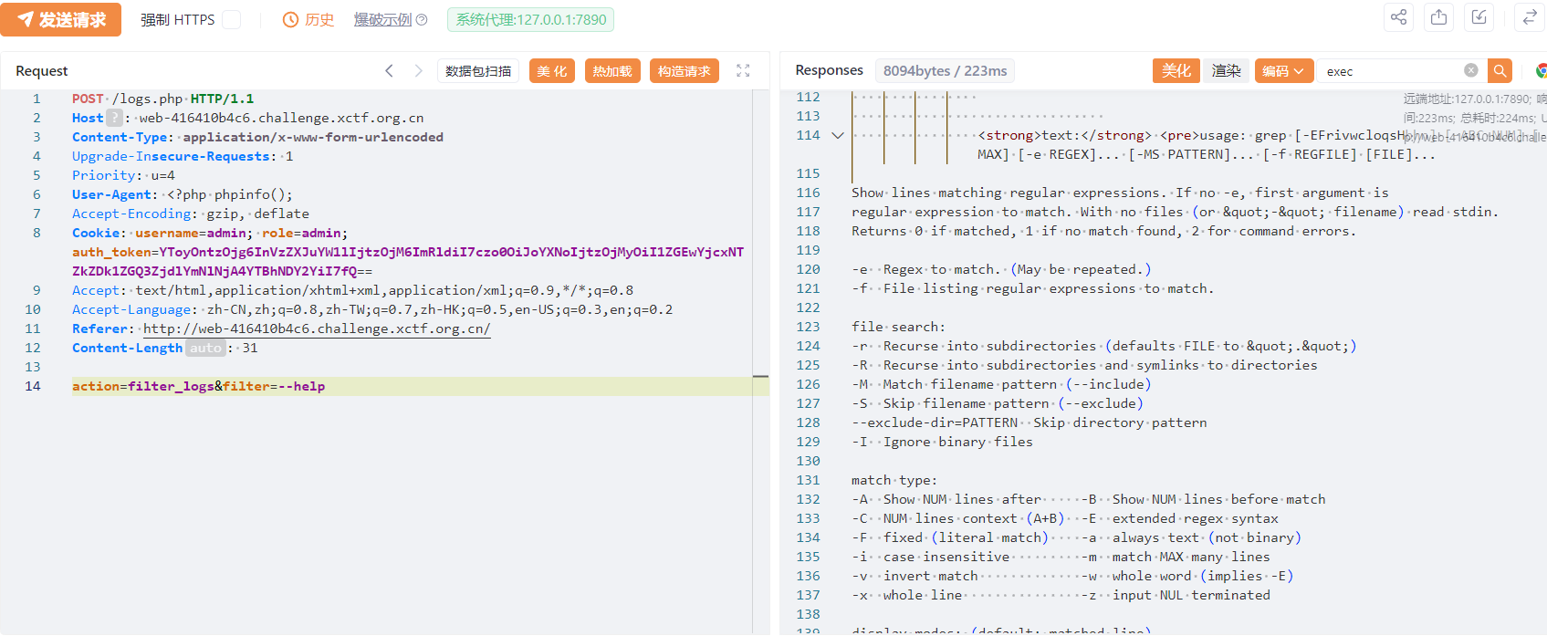Click response line 'match type:'
The image size is (1547, 636).
click(x=894, y=480)
